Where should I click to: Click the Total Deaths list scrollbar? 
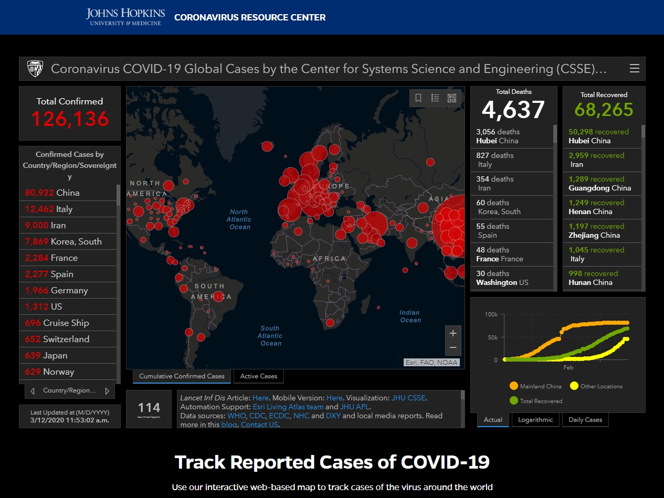(555, 134)
